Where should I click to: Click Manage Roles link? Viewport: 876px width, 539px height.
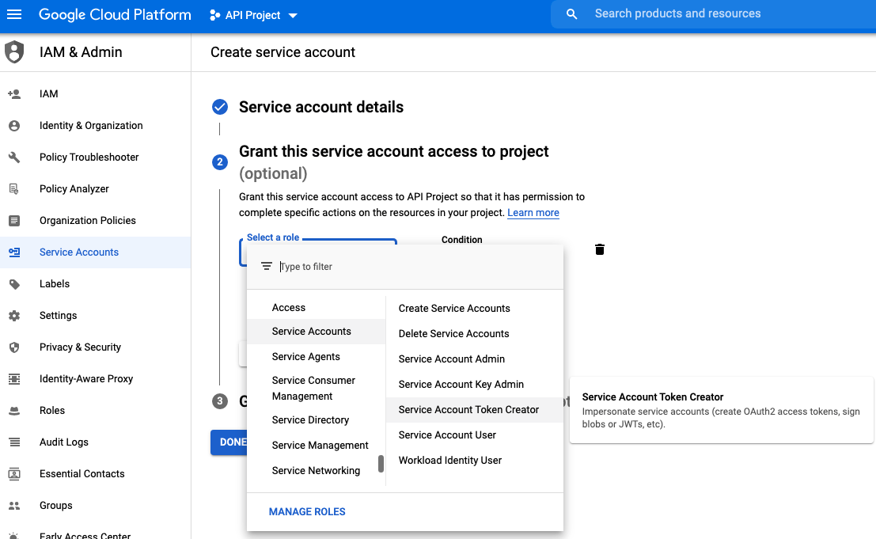pyautogui.click(x=307, y=511)
